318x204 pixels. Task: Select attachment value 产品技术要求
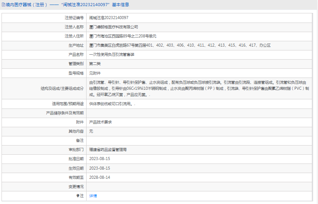(100, 122)
